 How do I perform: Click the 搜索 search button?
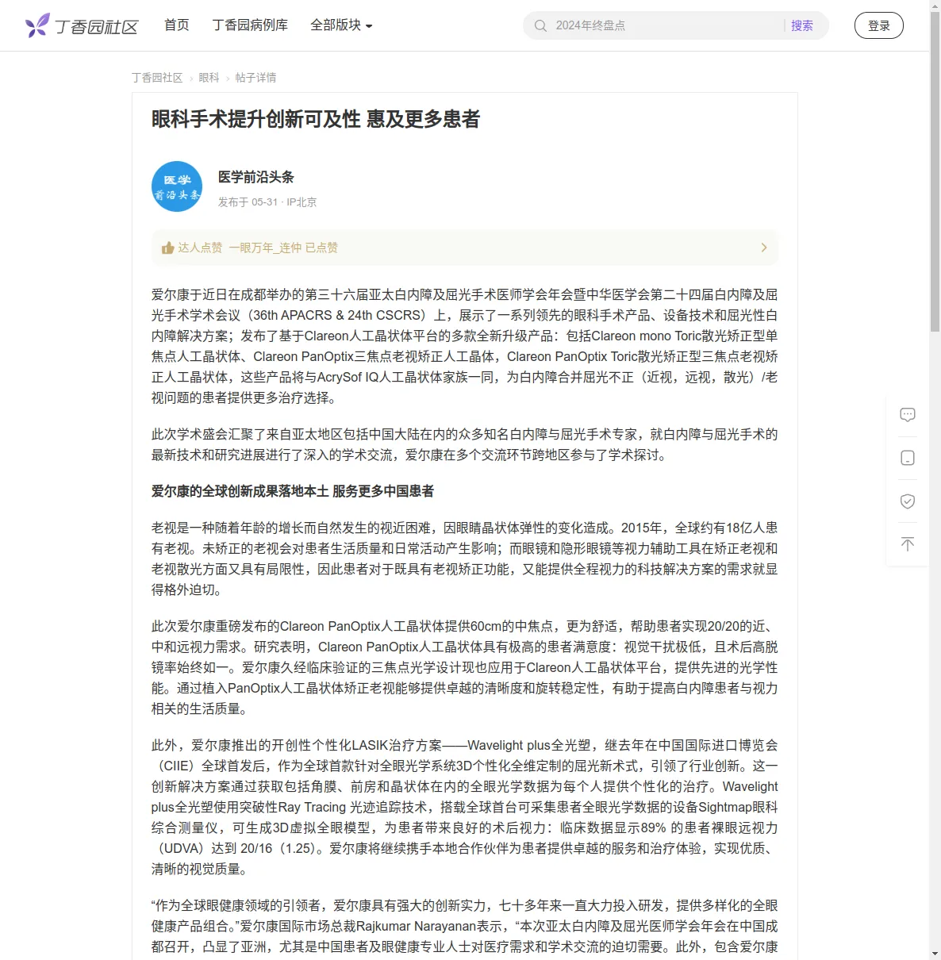802,25
